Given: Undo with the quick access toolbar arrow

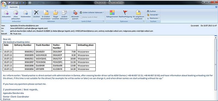Looking at the screenshot, I should coord(14,3).
